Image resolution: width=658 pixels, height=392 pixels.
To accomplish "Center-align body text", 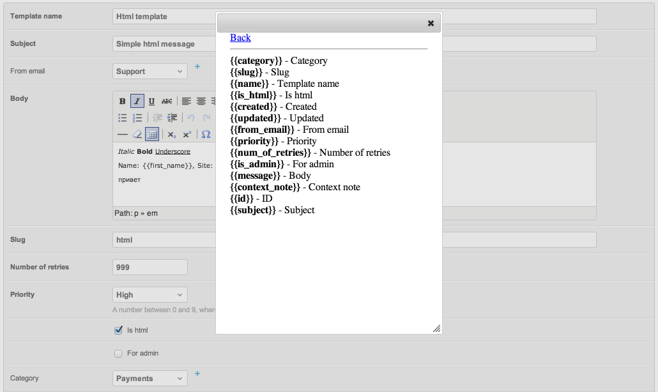I will tap(201, 101).
